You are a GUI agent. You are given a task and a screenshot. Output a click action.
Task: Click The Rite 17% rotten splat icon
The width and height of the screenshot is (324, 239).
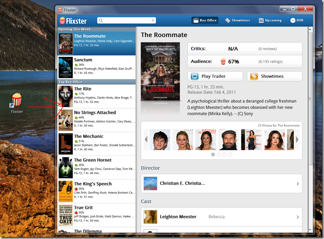tap(76, 94)
